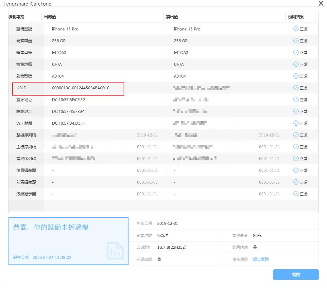Screen dimensions: 327x288
Task: Click the checkmark icon in 液晶顯示器 row
Action: 296,194
